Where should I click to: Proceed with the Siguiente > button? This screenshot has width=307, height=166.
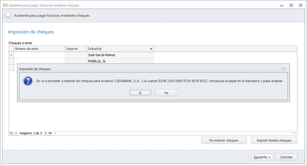(262, 157)
